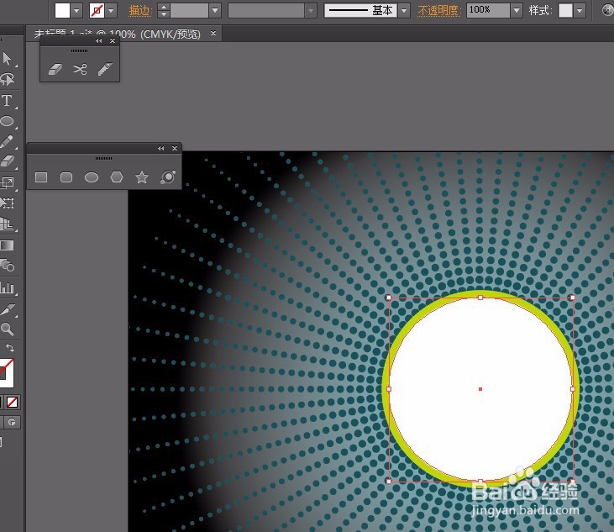The width and height of the screenshot is (614, 532).
Task: Collapse the shape tools floating panel
Action: click(x=161, y=149)
